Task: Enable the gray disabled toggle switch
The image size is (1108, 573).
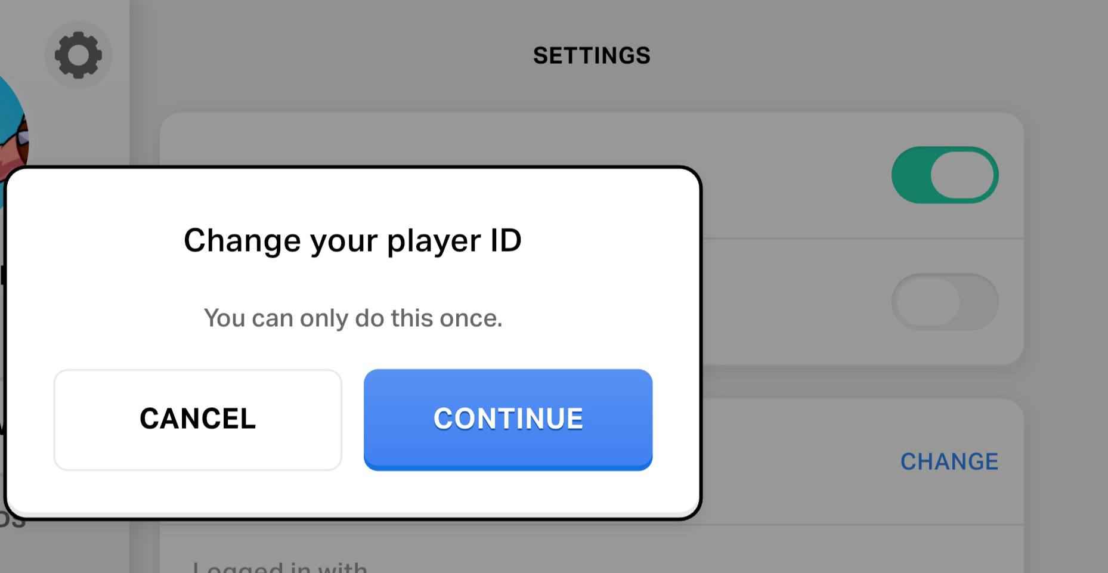Action: 945,302
